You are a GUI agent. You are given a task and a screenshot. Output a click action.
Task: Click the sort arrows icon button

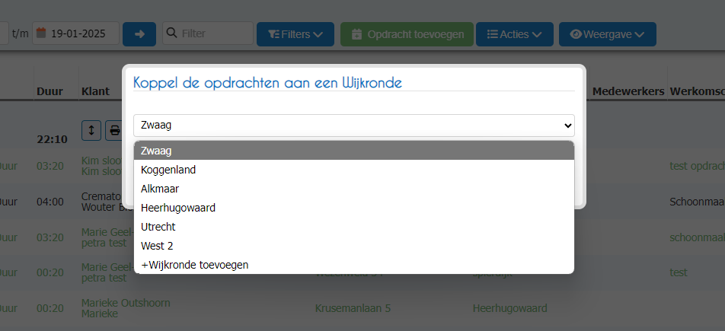pos(91,130)
